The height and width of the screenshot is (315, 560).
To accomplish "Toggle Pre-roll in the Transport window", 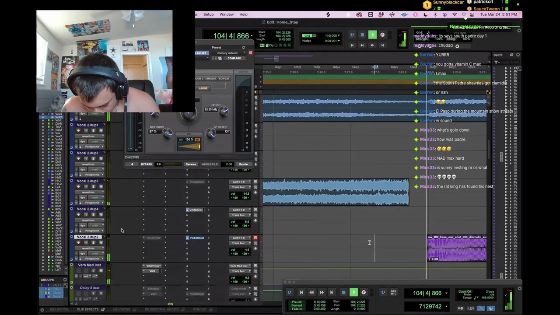I will click(x=296, y=302).
